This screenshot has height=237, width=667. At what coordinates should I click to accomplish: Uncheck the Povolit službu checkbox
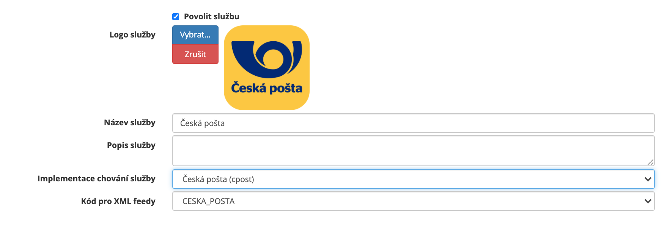point(176,17)
